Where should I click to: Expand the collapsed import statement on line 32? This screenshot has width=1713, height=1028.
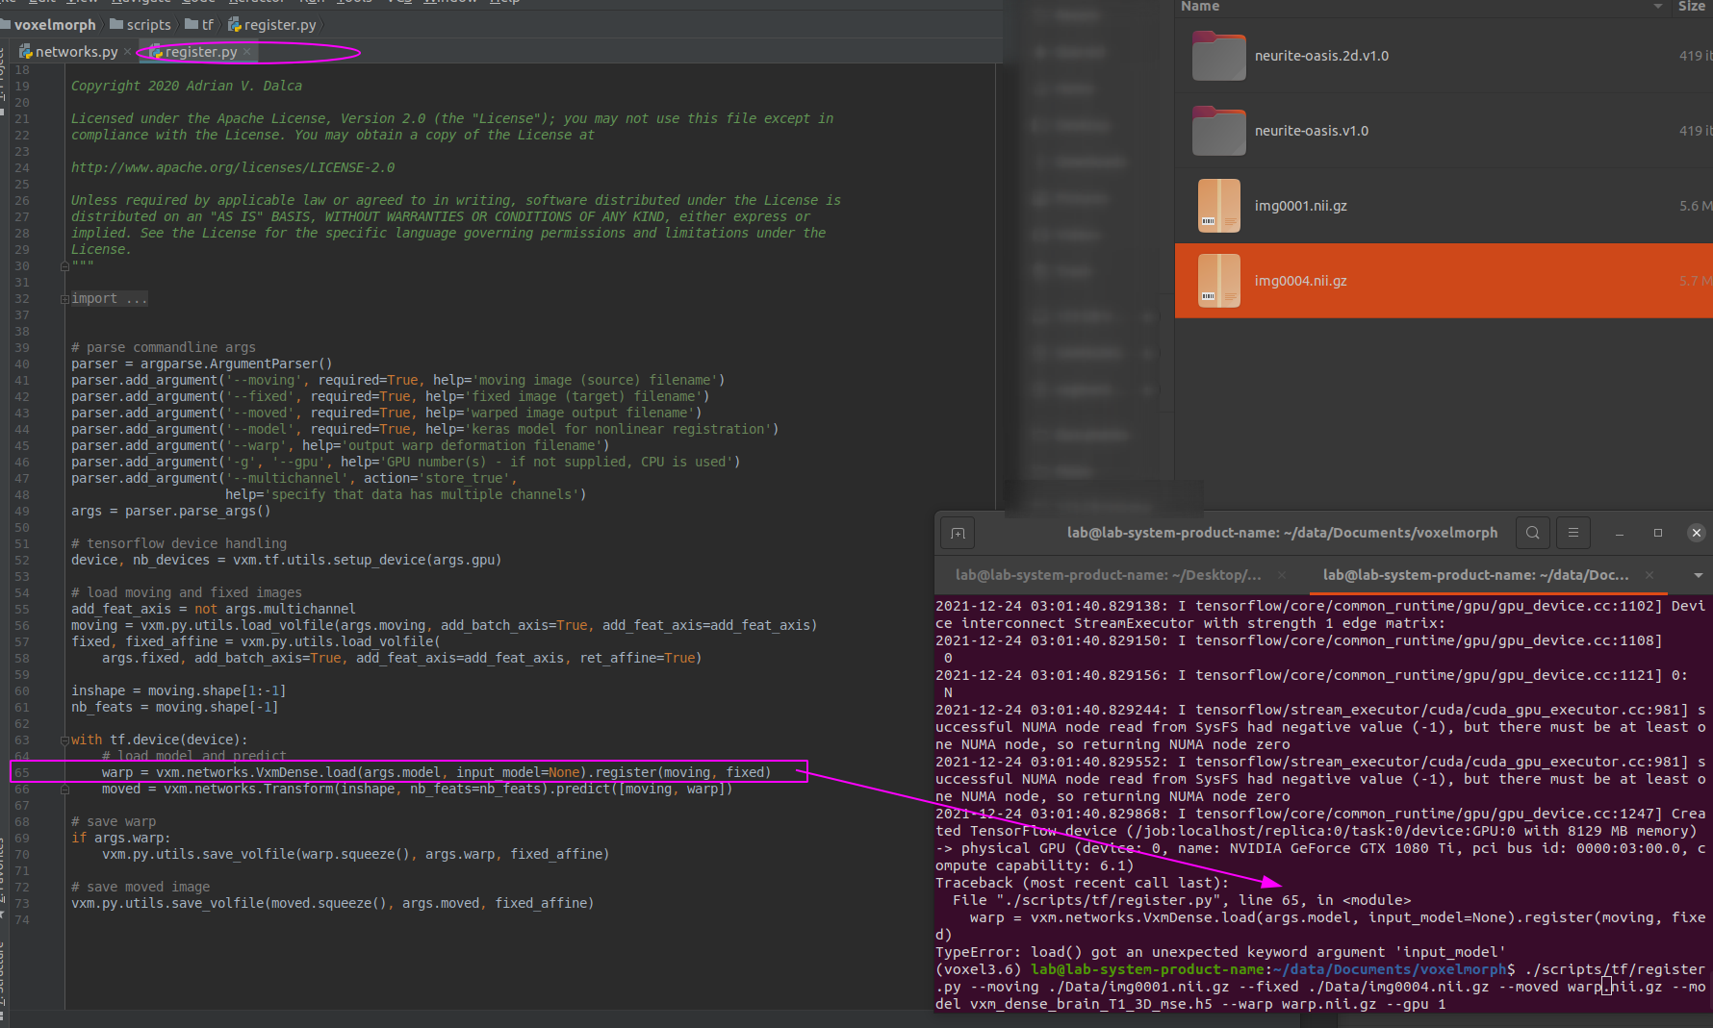pyautogui.click(x=64, y=298)
